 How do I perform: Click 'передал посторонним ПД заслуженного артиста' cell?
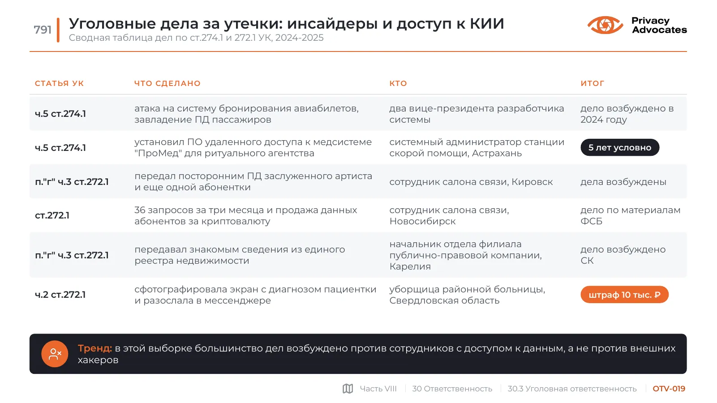pyautogui.click(x=253, y=182)
